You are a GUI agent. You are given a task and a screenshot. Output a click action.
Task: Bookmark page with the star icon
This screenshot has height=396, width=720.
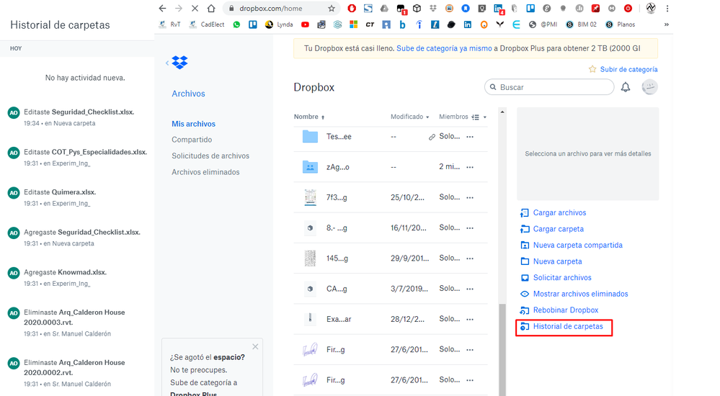332,9
